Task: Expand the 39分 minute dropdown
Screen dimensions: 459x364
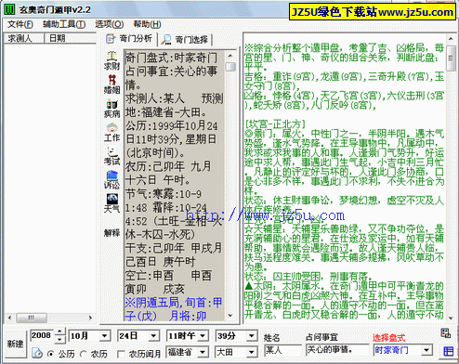Action: point(252,335)
